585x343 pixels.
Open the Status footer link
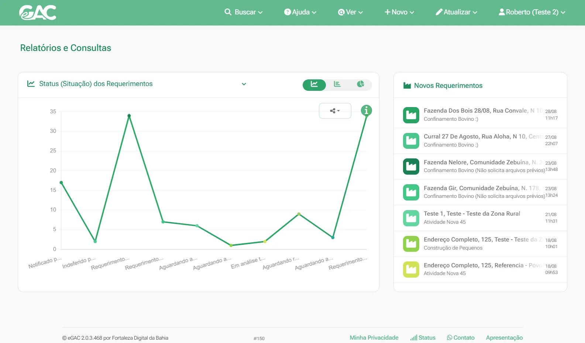point(423,337)
